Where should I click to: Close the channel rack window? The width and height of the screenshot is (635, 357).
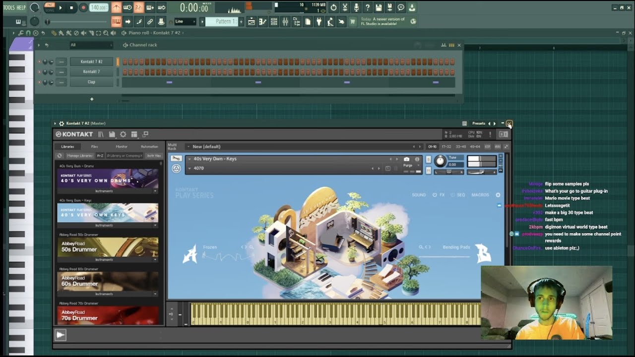tap(459, 45)
